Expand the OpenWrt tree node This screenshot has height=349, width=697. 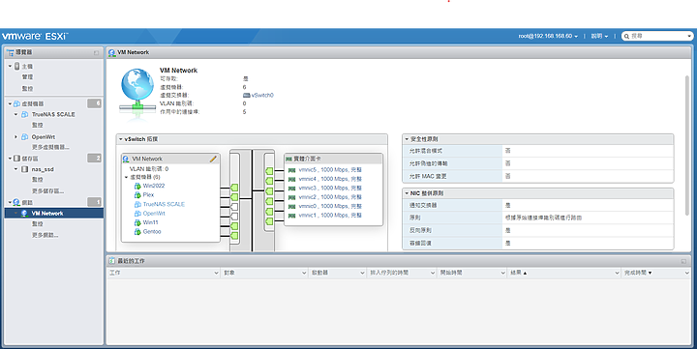[16, 136]
